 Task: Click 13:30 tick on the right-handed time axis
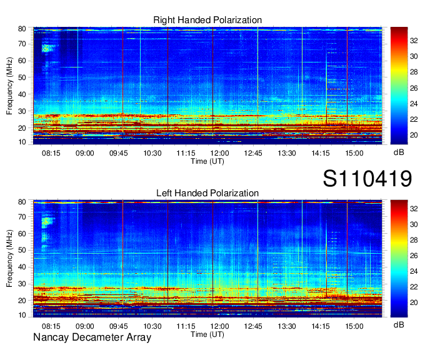pos(287,153)
